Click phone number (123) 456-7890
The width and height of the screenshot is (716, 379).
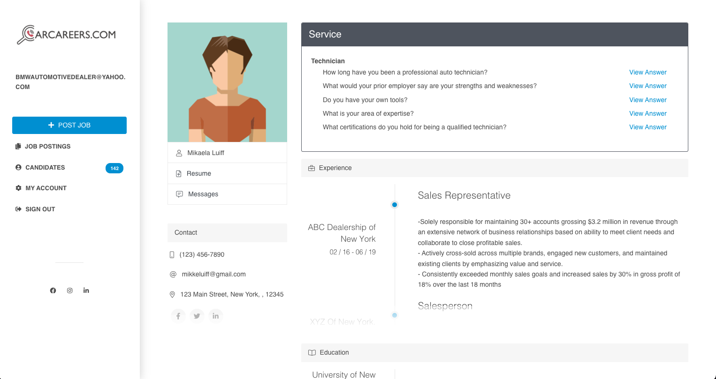[202, 254]
